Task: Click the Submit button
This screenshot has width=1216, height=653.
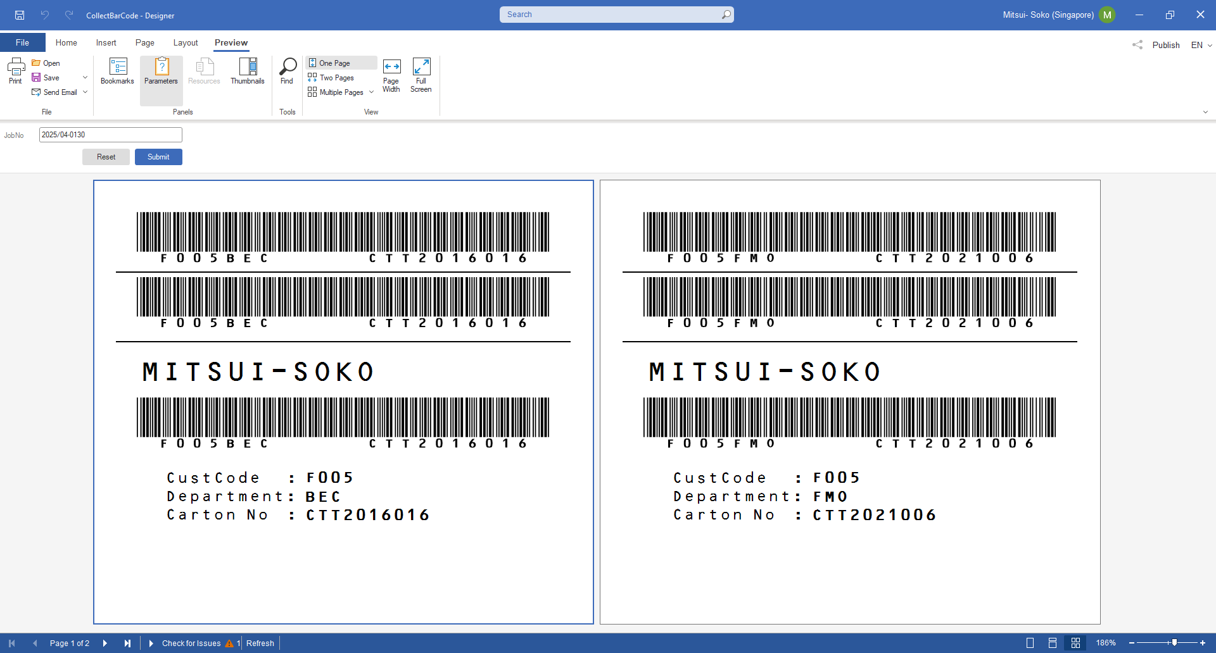Action: pos(158,157)
